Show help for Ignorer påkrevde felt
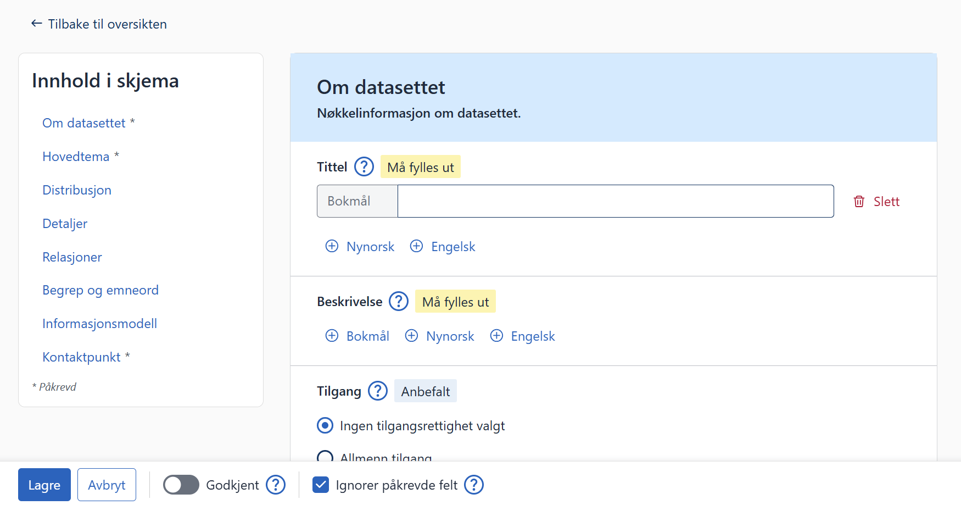Viewport: 961px width, 505px height. click(473, 485)
